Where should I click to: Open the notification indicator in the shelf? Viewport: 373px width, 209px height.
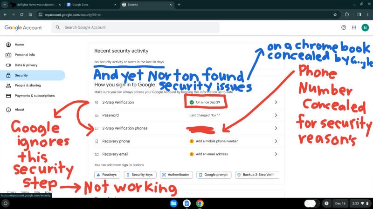[326, 203]
